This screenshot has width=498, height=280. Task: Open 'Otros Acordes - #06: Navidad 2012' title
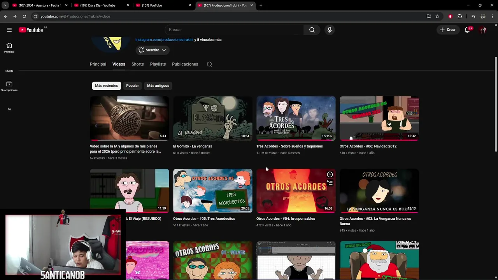pos(368,146)
